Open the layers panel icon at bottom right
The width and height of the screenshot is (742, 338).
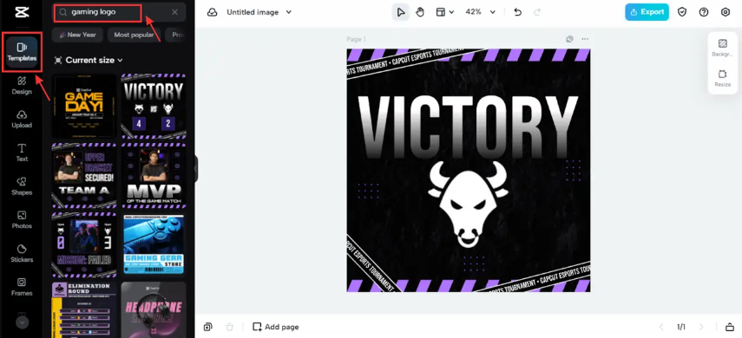pos(729,327)
